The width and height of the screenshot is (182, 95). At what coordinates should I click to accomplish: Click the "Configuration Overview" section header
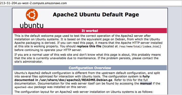[90, 68]
